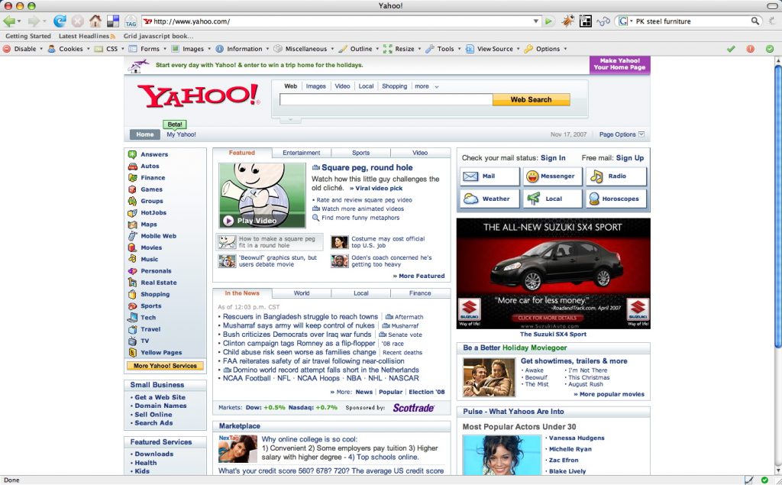Click Make Yahoo! Your Home Page
This screenshot has width=782, height=485.
tap(619, 64)
